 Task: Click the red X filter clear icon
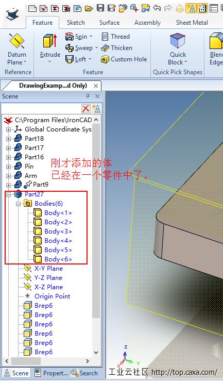(x=85, y=109)
